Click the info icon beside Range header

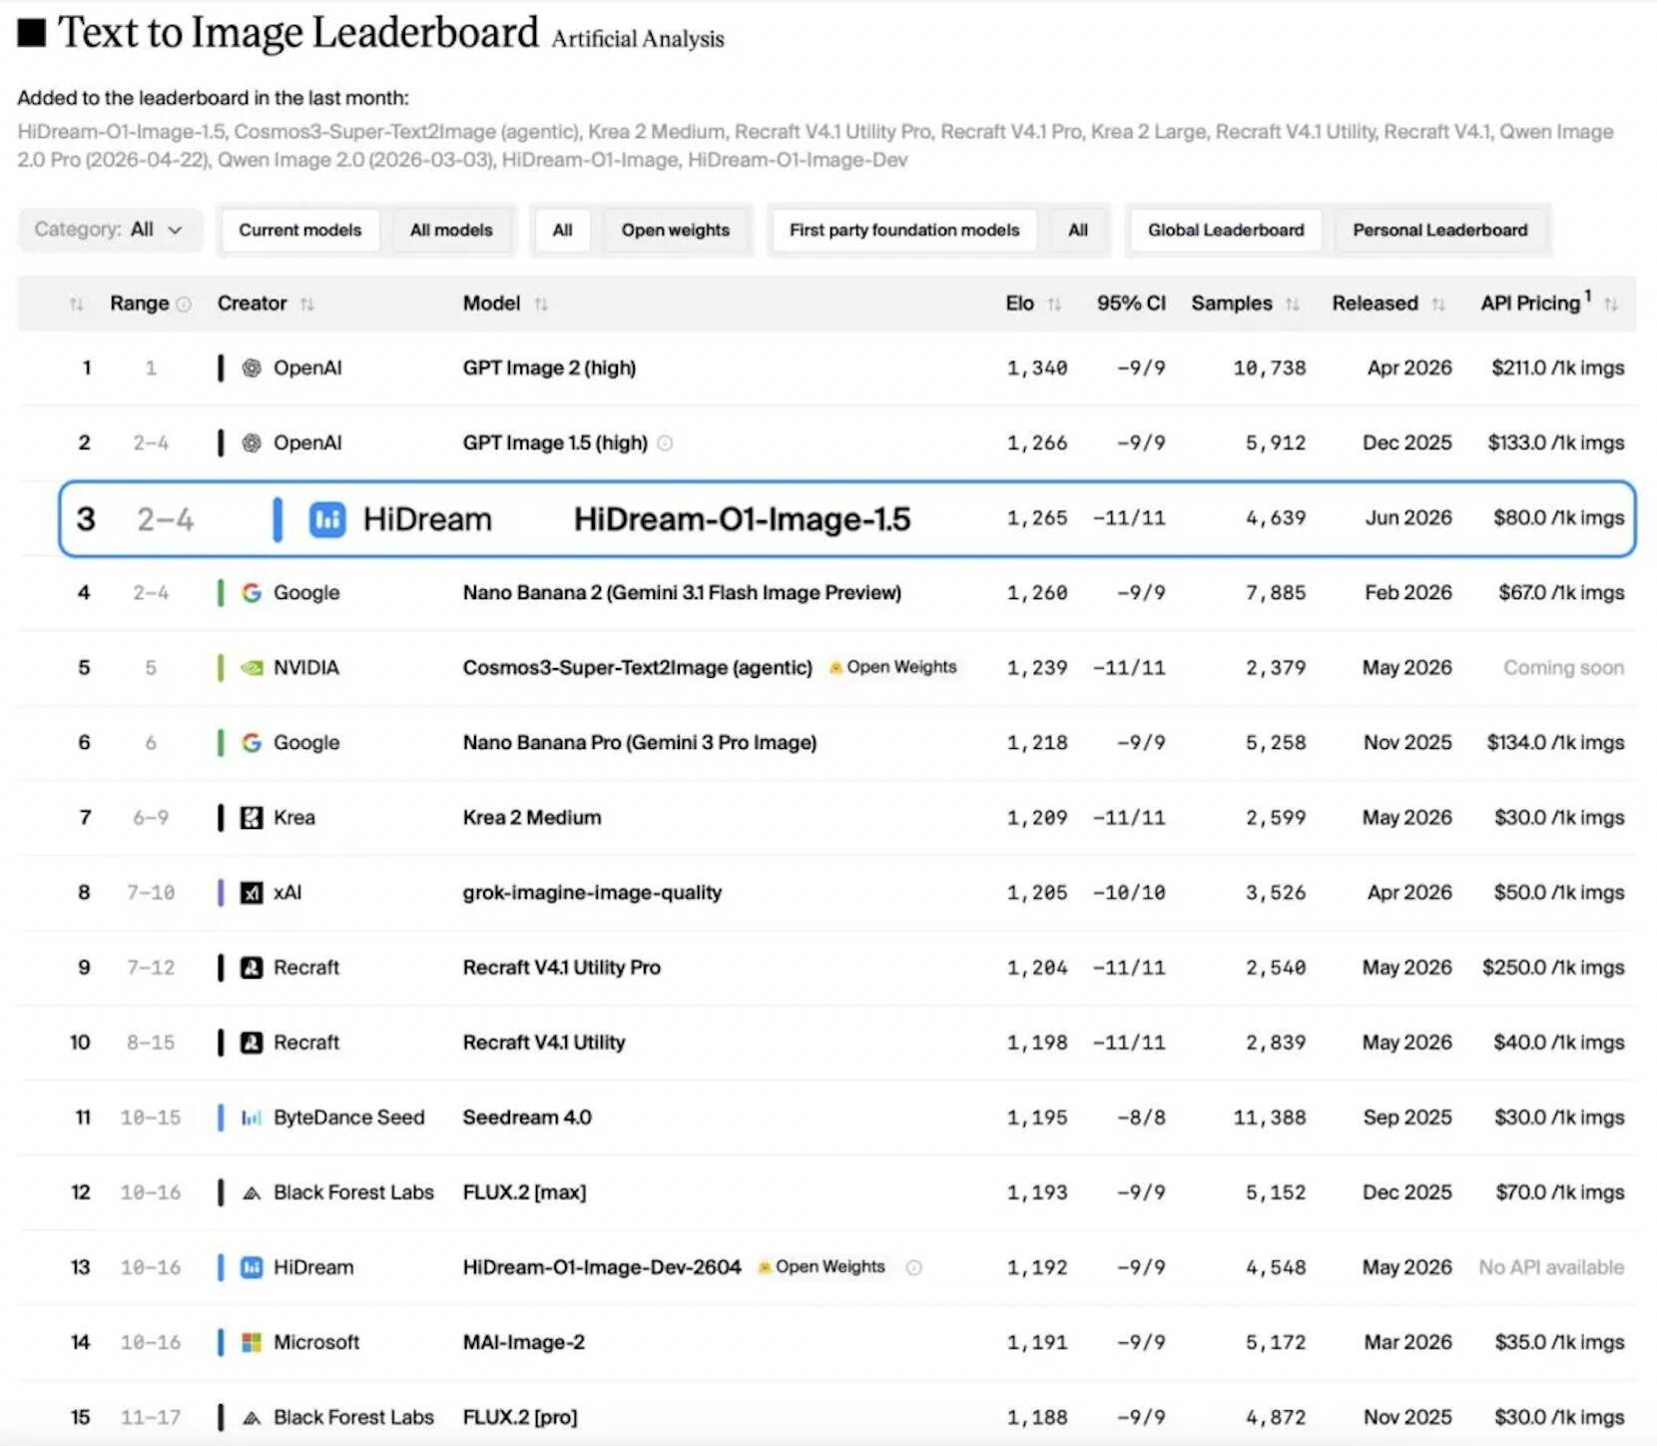pos(184,304)
